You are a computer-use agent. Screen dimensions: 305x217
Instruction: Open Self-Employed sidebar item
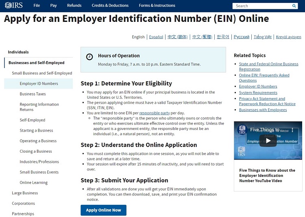click(32, 120)
